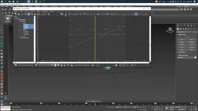
Task: Select the Slide Keys tool
Action: pos(32,14)
